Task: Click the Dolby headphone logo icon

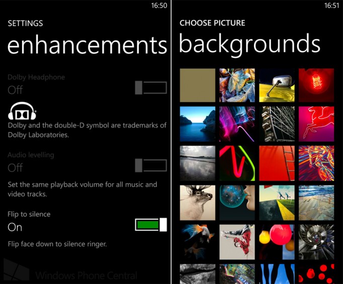Action: pyautogui.click(x=22, y=111)
